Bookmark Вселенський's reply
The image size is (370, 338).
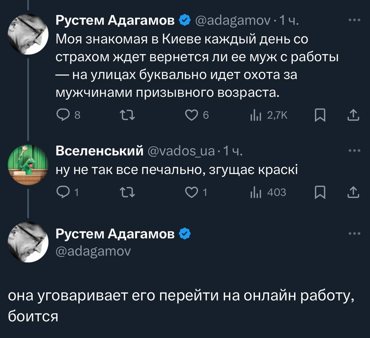(x=320, y=192)
